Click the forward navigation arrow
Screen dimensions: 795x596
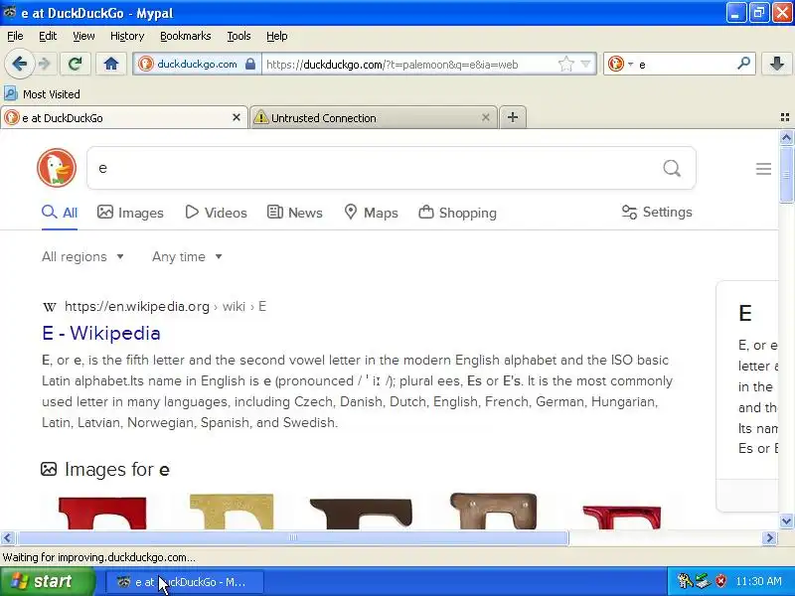(45, 64)
